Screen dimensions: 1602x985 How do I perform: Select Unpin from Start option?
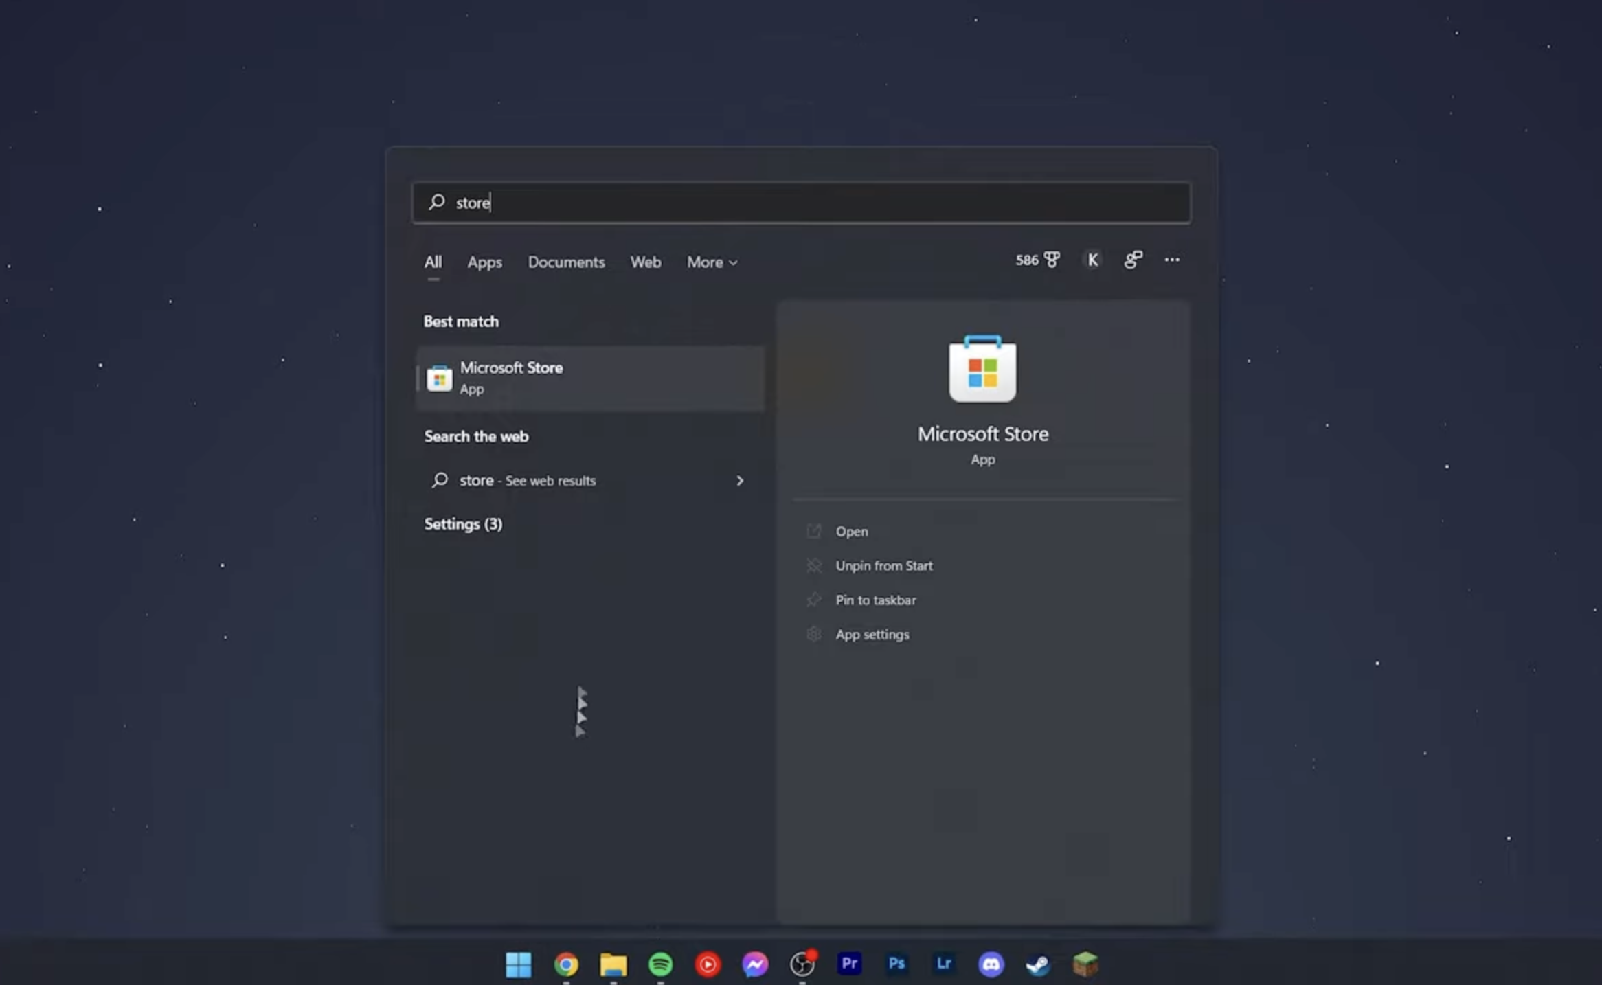(x=883, y=566)
